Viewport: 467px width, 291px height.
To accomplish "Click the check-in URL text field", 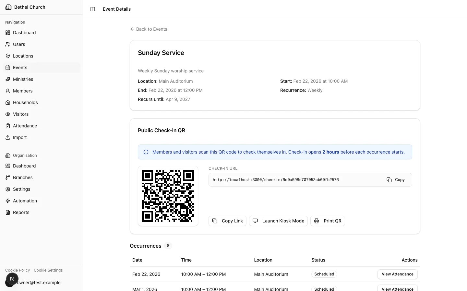I will click(x=310, y=180).
